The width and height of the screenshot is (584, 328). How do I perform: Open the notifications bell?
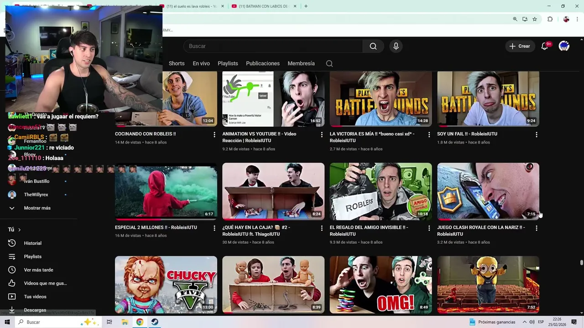pos(544,46)
